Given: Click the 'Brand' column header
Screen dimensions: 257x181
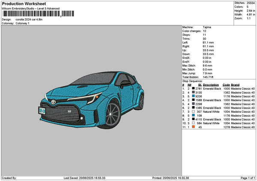Looking at the screenshot, I should click(235, 85).
